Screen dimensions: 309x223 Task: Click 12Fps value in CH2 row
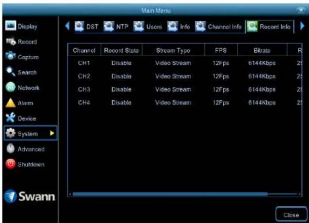[221, 76]
